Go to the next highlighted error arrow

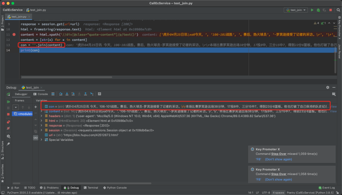[334, 23]
